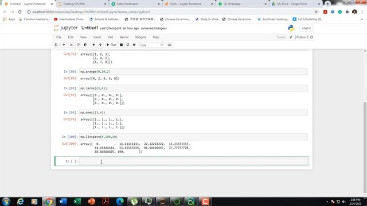This screenshot has width=367, height=206.
Task: Move the selected cell down with the arrow icon
Action: tap(100, 45)
